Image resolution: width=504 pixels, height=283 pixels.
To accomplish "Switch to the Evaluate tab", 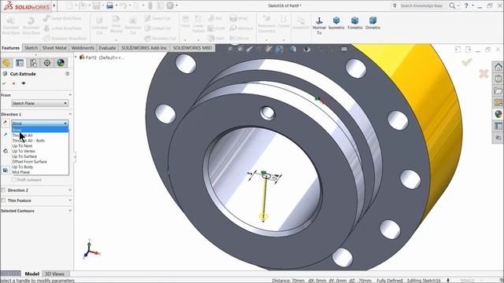I will tap(107, 48).
